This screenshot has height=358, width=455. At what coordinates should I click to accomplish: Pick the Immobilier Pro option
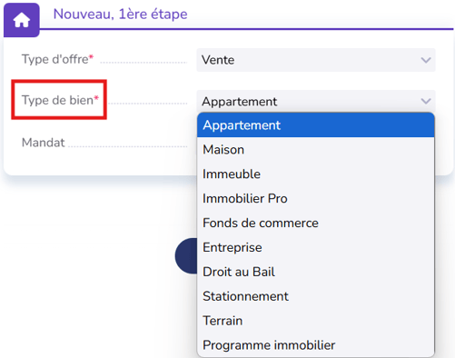click(x=316, y=199)
